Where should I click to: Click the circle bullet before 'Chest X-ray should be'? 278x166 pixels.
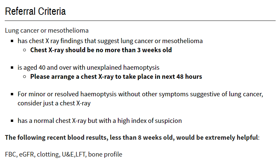(x=25, y=50)
